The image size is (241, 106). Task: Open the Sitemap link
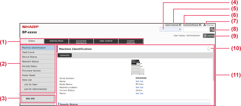208,25
